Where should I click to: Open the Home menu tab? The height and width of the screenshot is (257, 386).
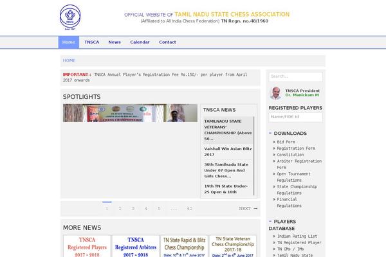coord(69,42)
